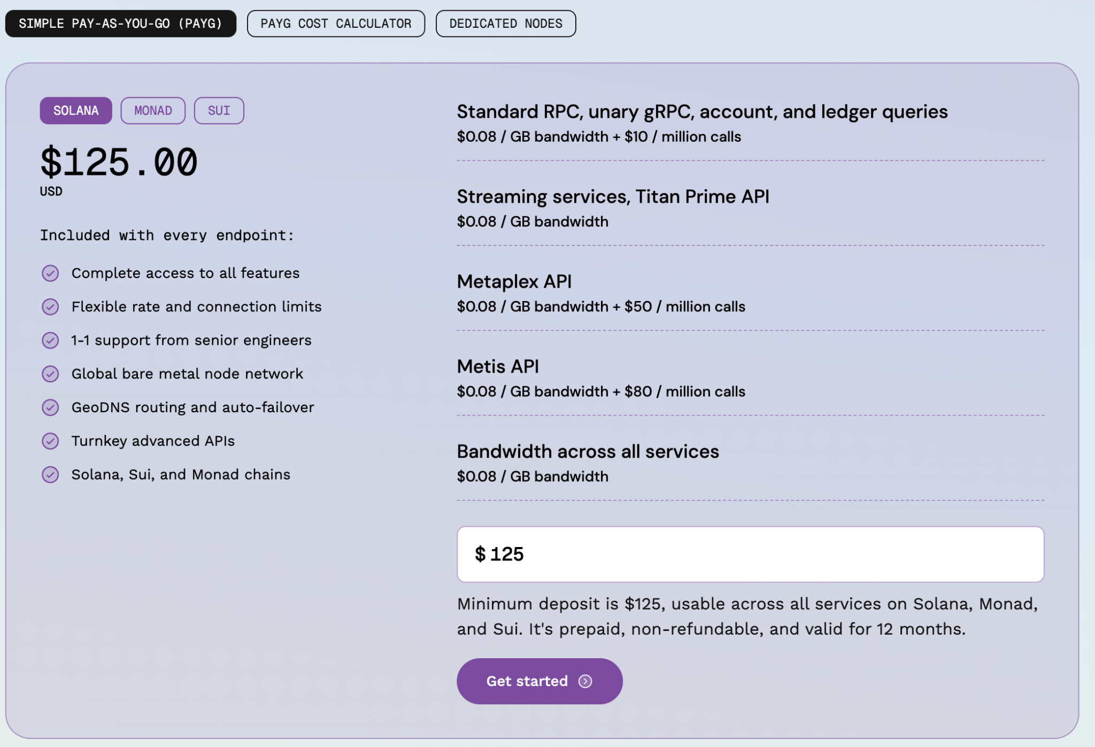The height and width of the screenshot is (747, 1095).
Task: Click the arrow icon in Get started button
Action: coord(585,681)
